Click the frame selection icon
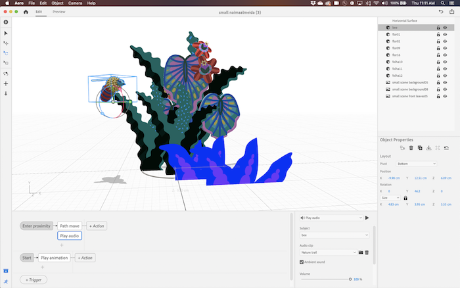The height and width of the screenshot is (288, 460). pyautogui.click(x=438, y=148)
